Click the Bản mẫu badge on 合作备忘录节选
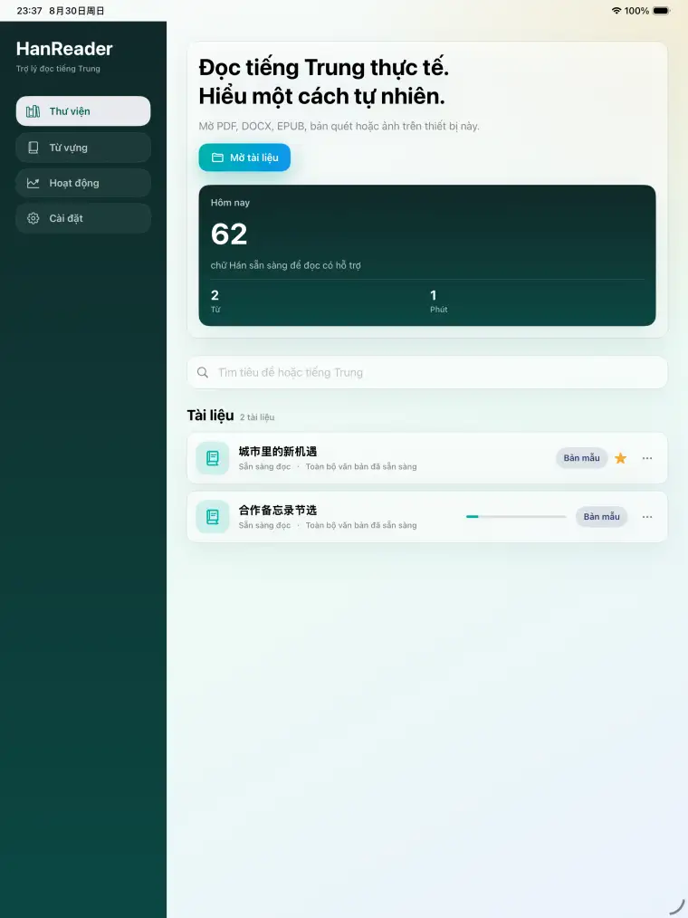Screen dimensions: 688x918 pyautogui.click(x=601, y=516)
